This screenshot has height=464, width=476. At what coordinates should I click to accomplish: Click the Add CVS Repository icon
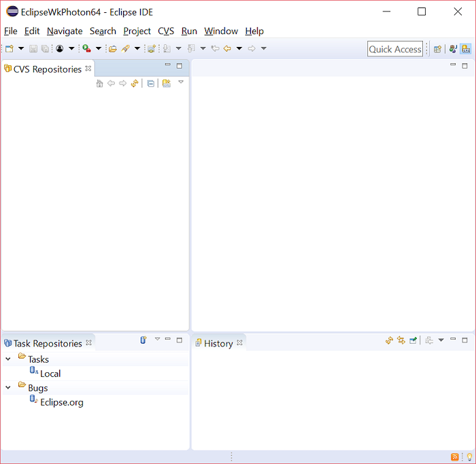[166, 84]
